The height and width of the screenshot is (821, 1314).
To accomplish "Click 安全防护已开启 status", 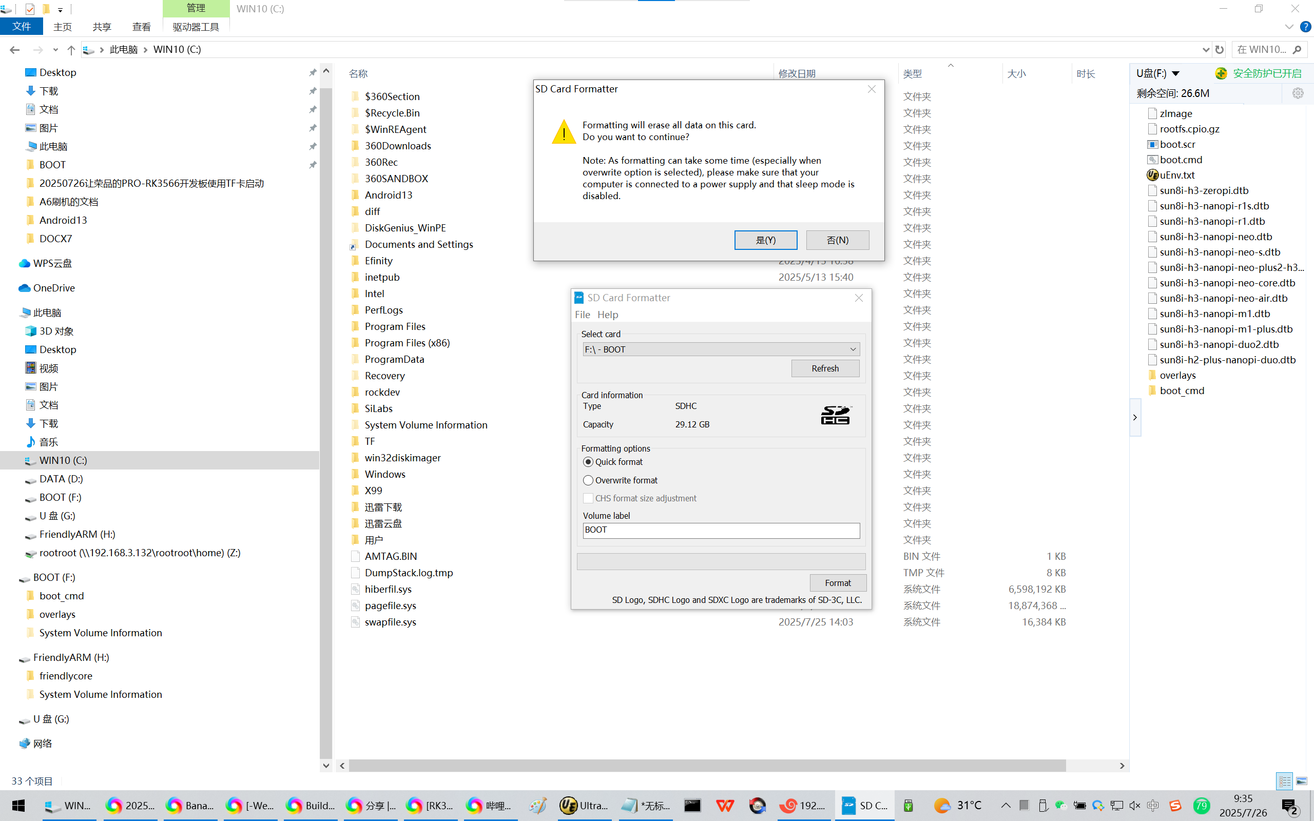I will point(1258,73).
